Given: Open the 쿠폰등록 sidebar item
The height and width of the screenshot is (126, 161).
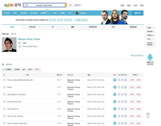Looking at the screenshot, I should (x=150, y=32).
